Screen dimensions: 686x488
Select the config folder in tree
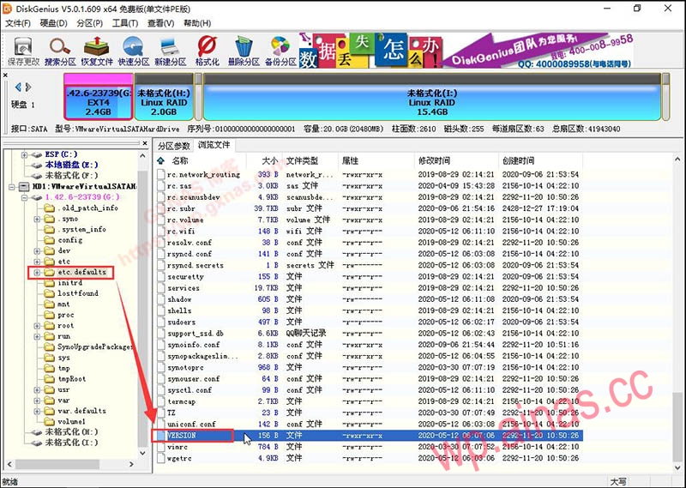70,240
